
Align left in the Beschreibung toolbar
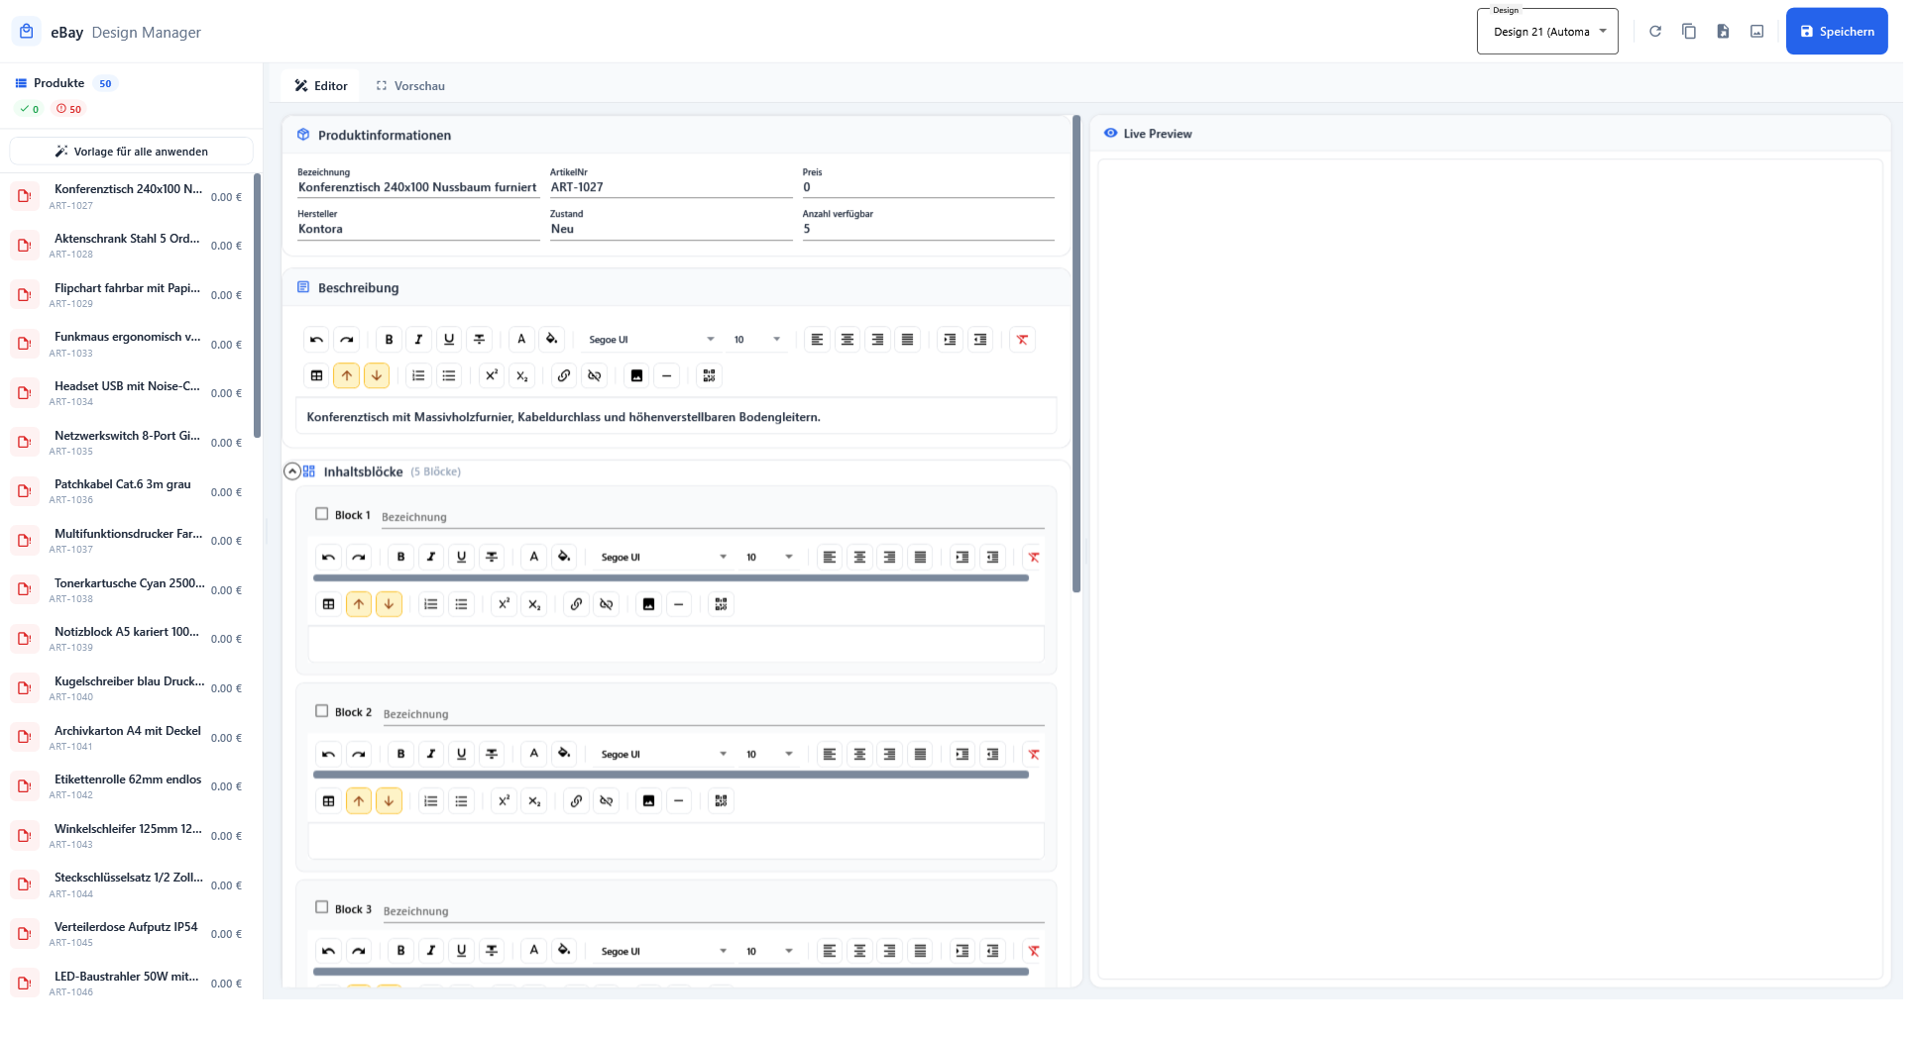coord(817,340)
